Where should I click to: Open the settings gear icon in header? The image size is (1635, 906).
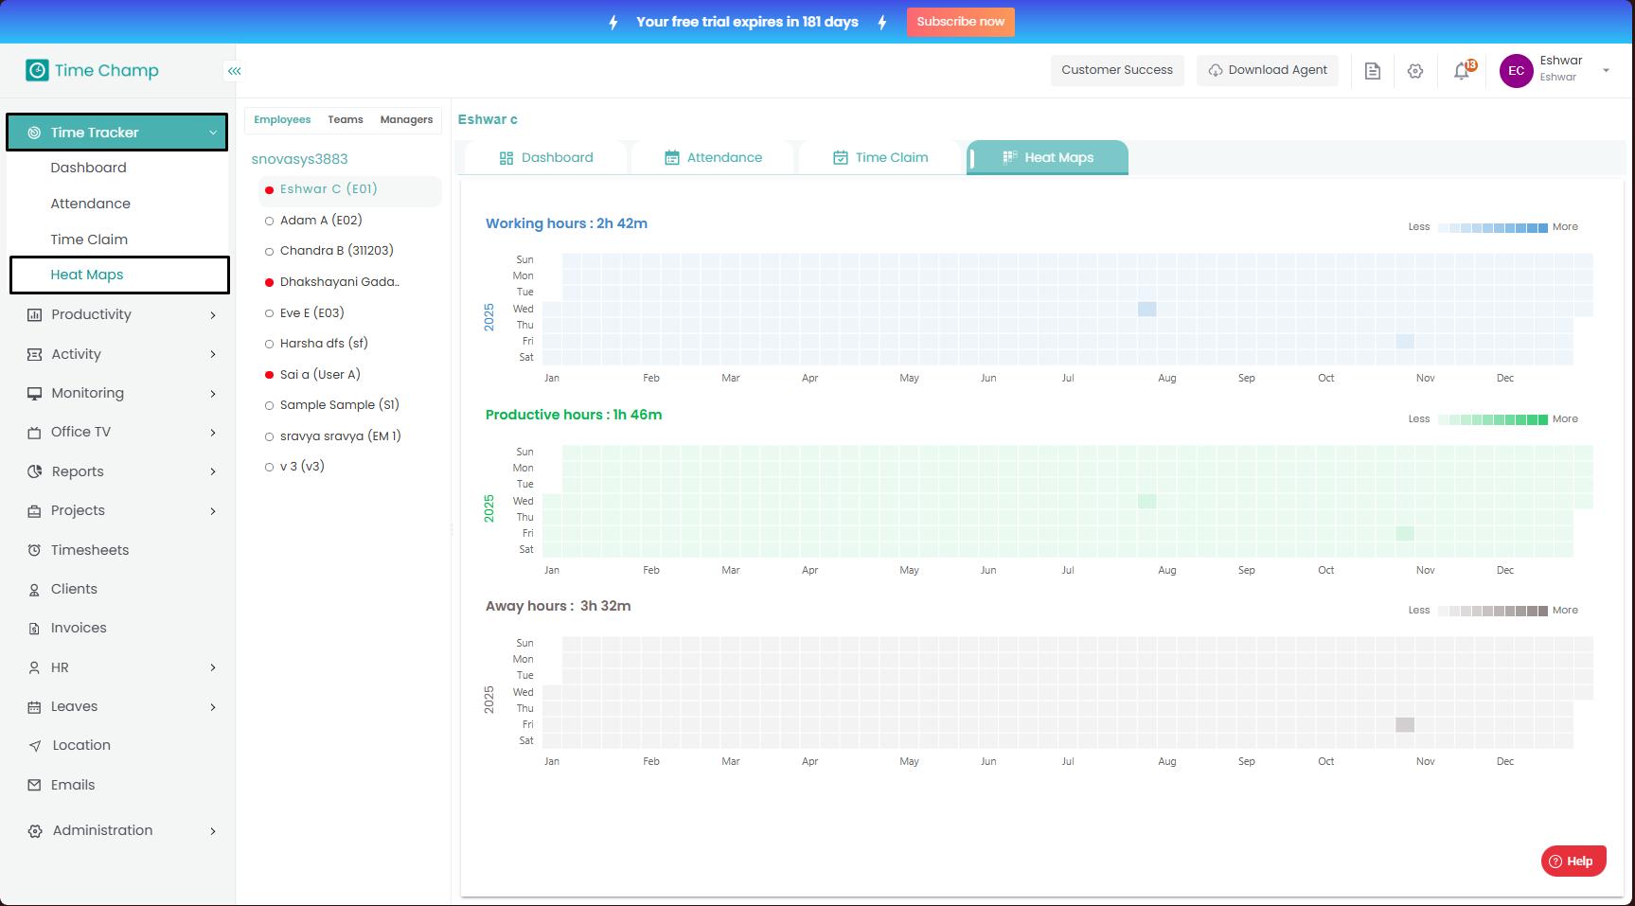1415,71
